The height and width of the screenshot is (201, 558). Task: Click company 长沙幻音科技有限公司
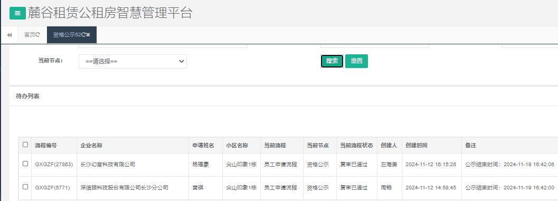[108, 165]
